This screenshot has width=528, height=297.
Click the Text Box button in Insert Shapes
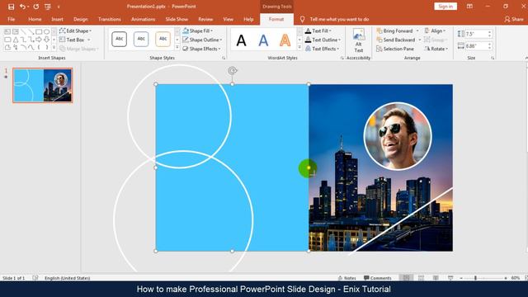click(72, 40)
